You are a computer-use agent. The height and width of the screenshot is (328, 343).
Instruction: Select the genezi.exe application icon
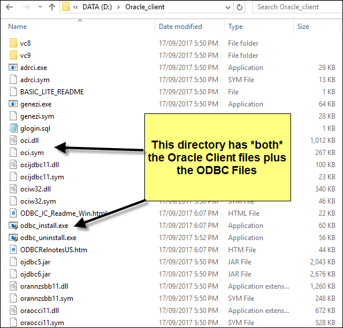(13, 104)
